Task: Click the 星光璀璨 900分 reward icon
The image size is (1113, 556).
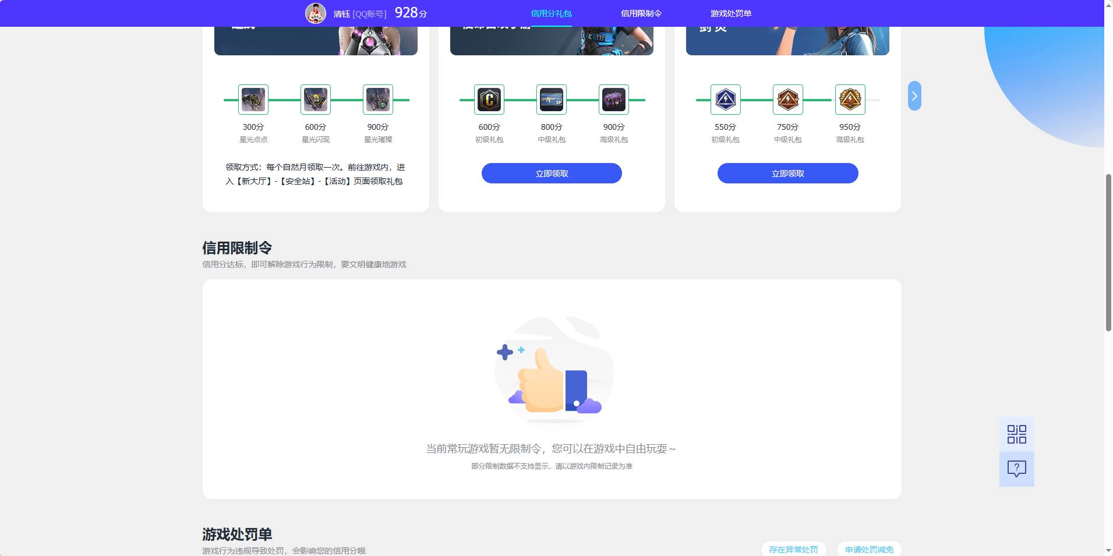Action: pos(378,100)
